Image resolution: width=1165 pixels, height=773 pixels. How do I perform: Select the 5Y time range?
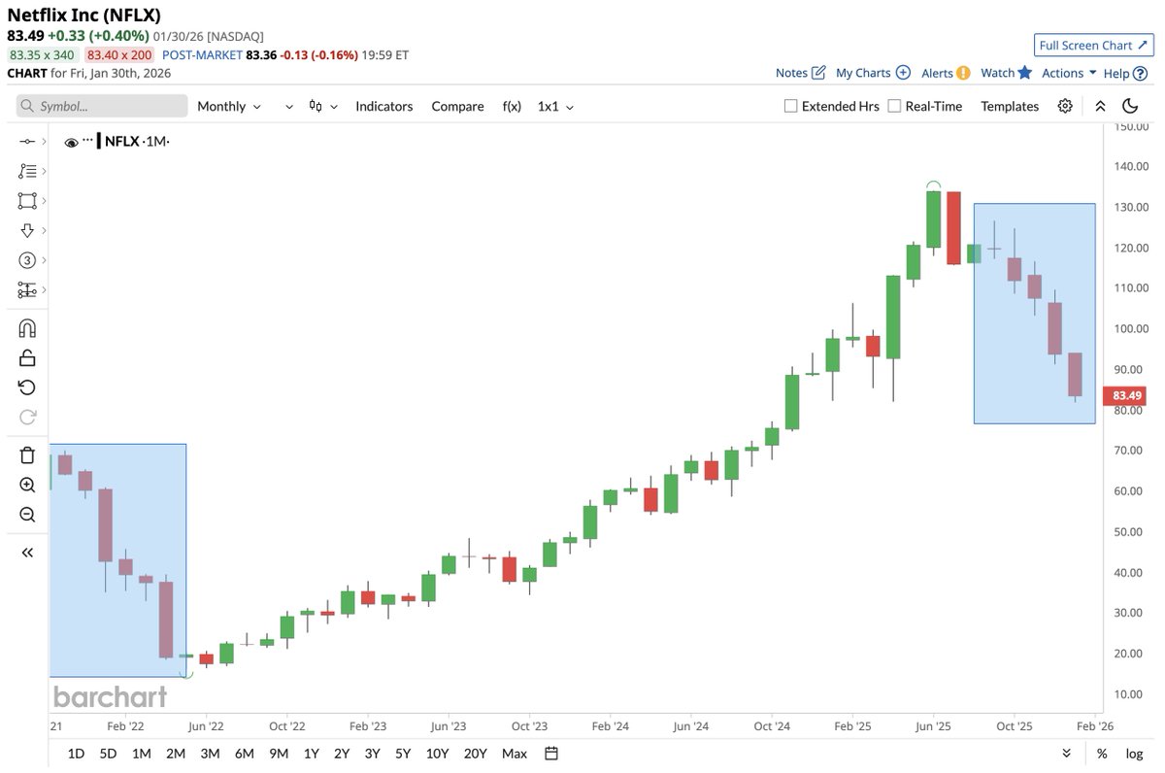tap(401, 753)
